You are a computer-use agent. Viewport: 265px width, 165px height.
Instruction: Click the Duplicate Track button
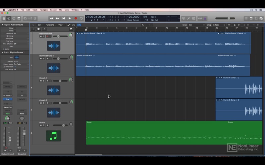click(x=39, y=29)
